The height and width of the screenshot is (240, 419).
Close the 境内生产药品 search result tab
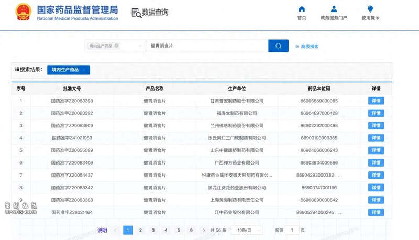83,70
